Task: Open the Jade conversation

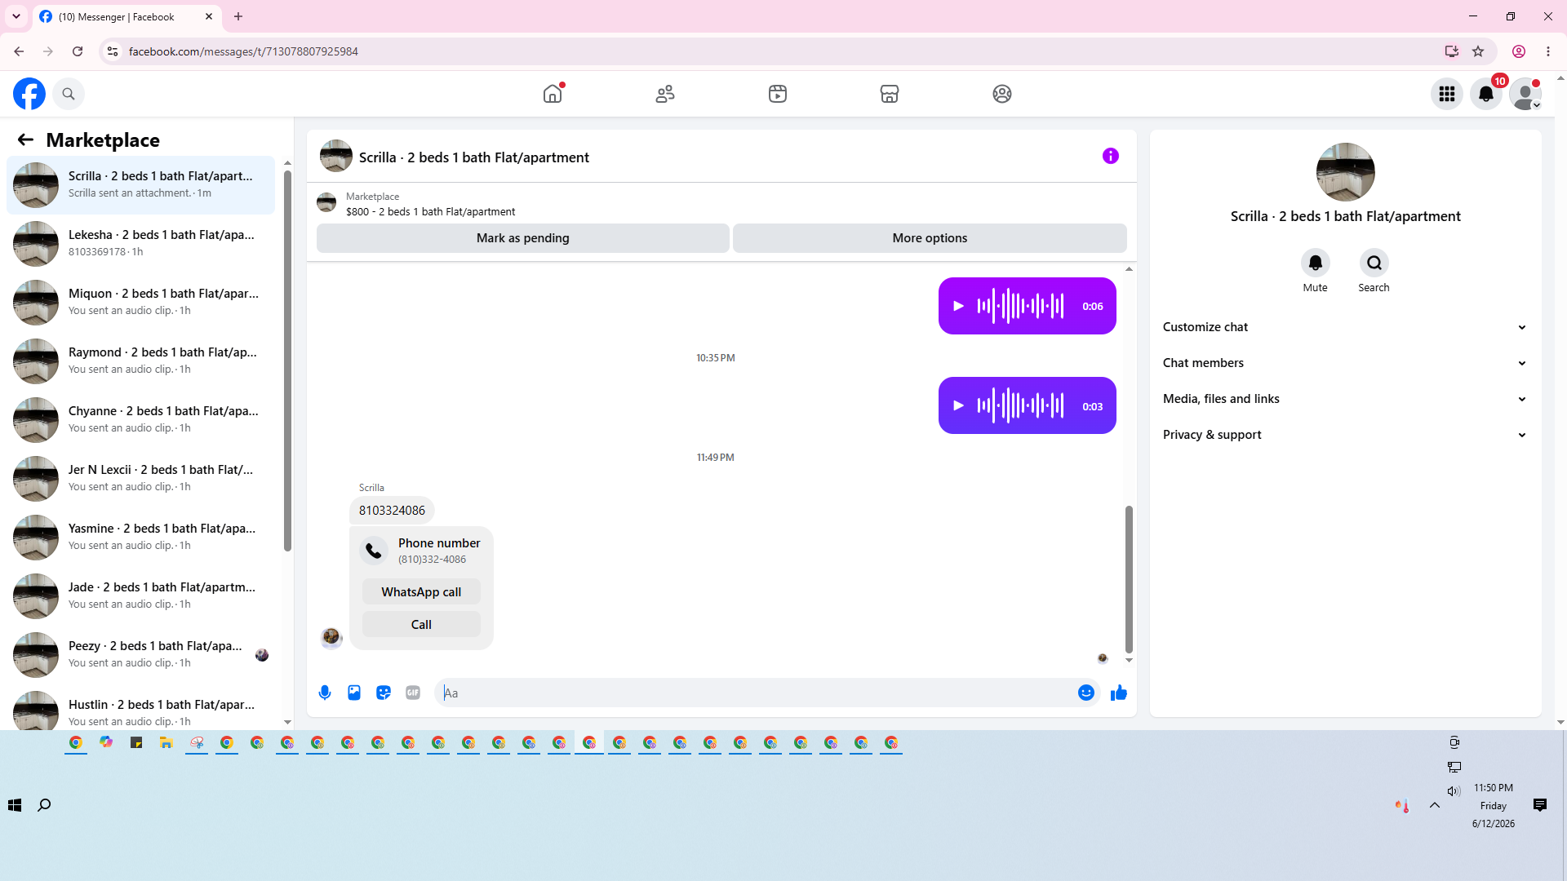Action: [141, 596]
